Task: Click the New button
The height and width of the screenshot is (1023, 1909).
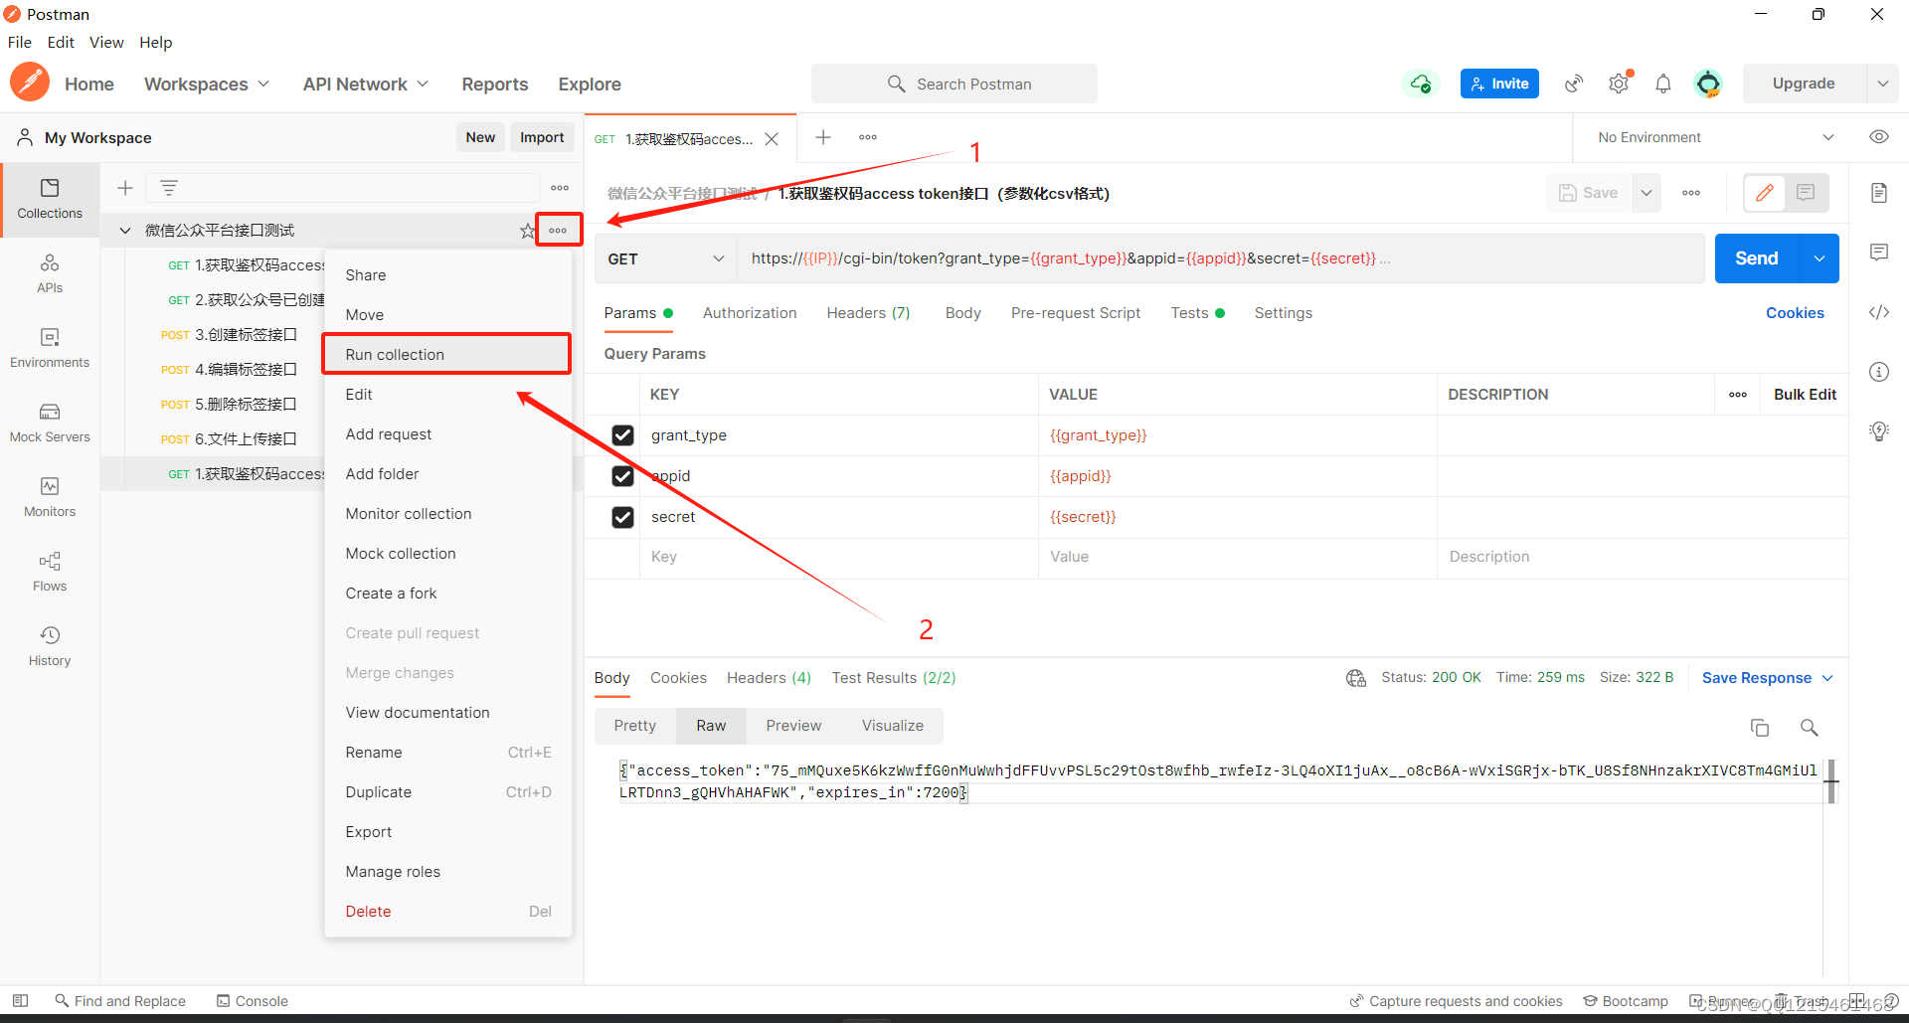Action: coord(480,137)
